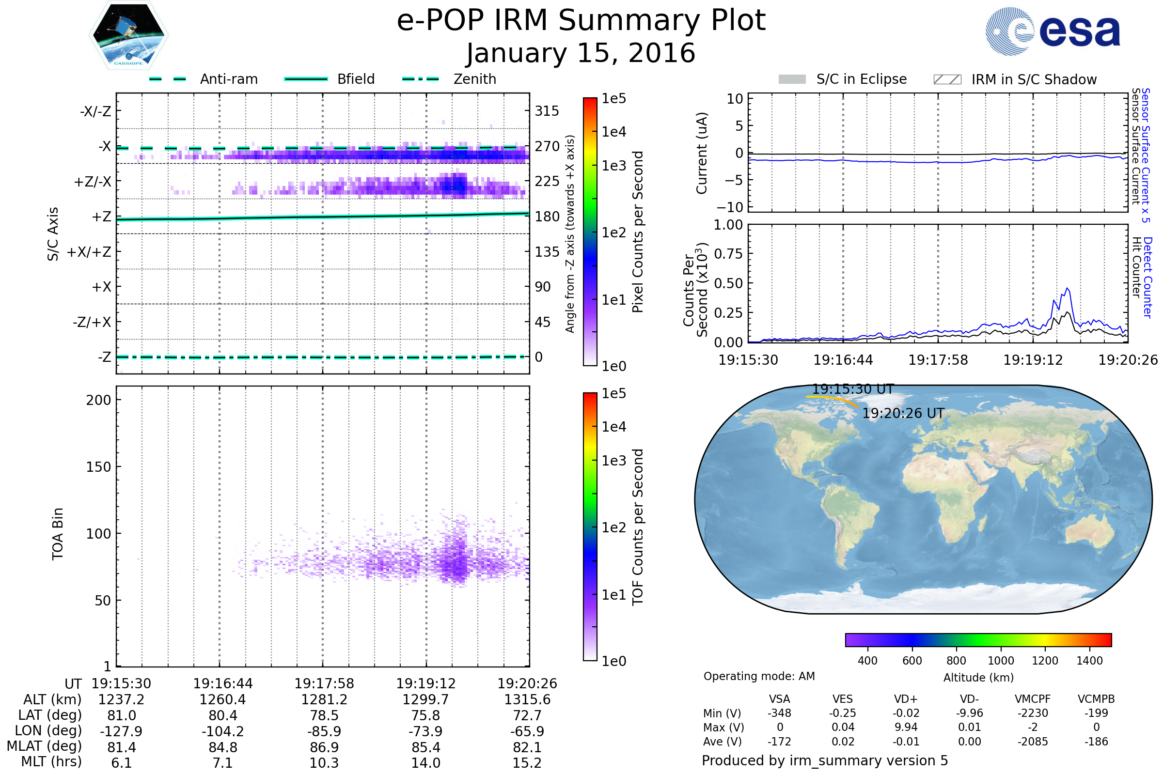The height and width of the screenshot is (775, 1163).
Task: Click the ESA logo
Action: click(1053, 31)
